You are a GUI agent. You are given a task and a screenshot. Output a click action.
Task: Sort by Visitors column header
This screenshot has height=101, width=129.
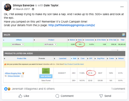click(72, 40)
